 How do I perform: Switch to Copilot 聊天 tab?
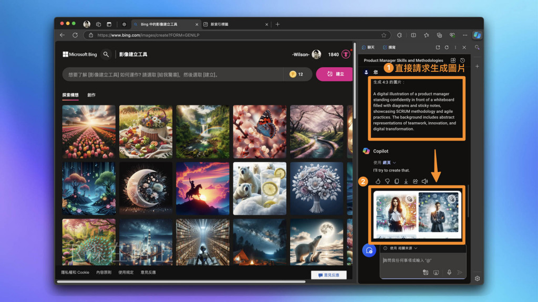[x=368, y=47]
